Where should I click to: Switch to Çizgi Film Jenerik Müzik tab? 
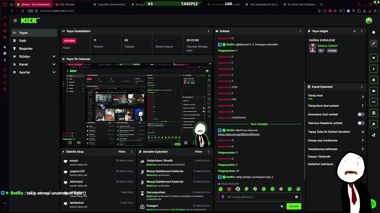click(109, 4)
